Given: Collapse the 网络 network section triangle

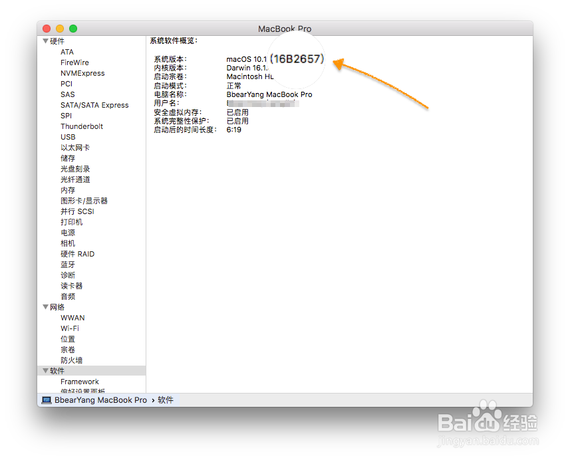Looking at the screenshot, I should click(45, 307).
